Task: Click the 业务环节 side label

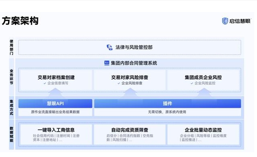Action: pyautogui.click(x=11, y=77)
